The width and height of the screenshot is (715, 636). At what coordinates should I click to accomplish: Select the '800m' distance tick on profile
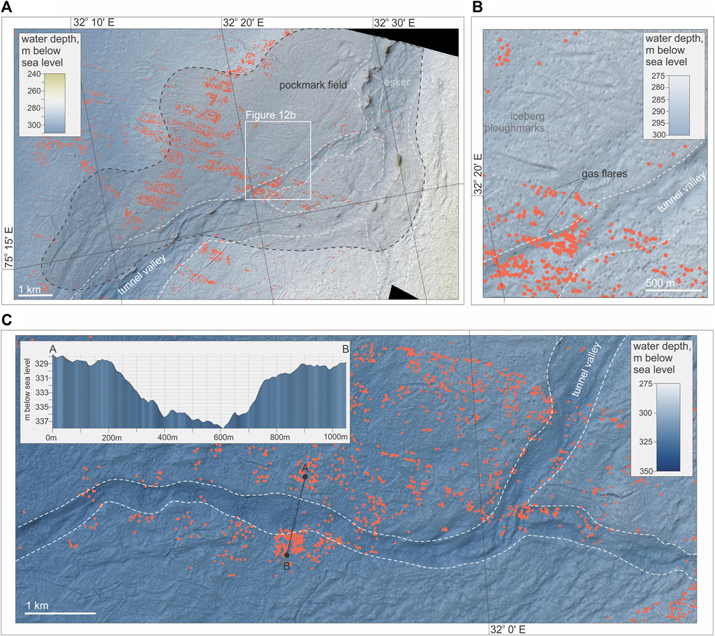point(279,437)
